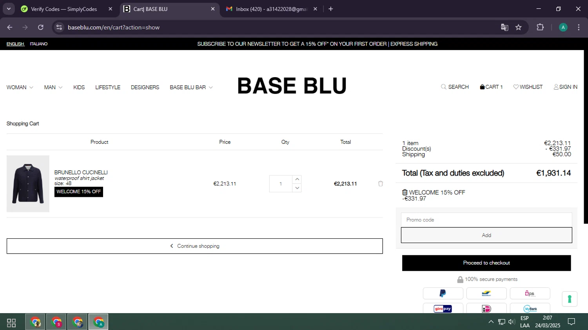Click the network tray icon
The width and height of the screenshot is (588, 330).
click(x=501, y=322)
